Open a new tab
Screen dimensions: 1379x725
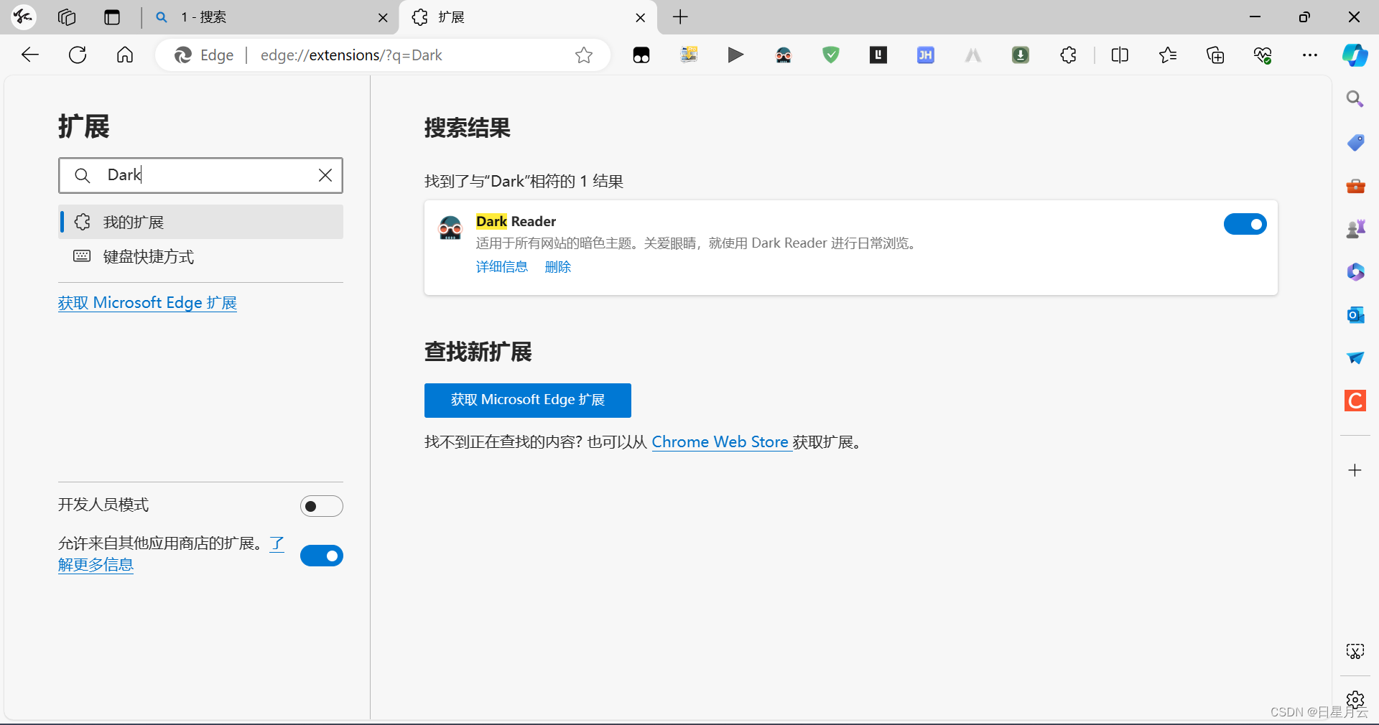[680, 17]
